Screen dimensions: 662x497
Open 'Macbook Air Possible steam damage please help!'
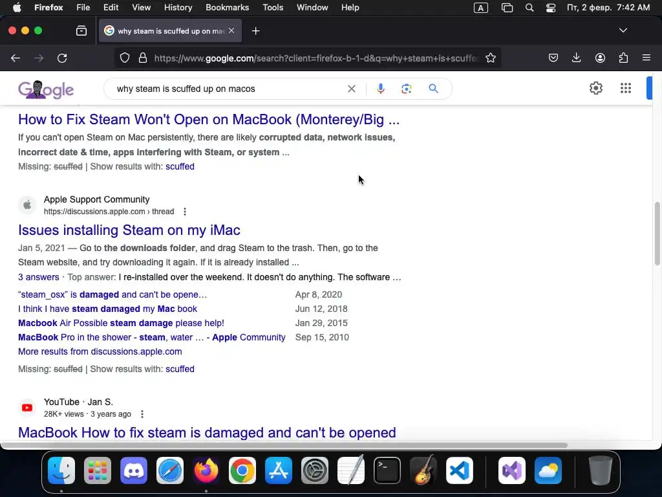pyautogui.click(x=121, y=324)
